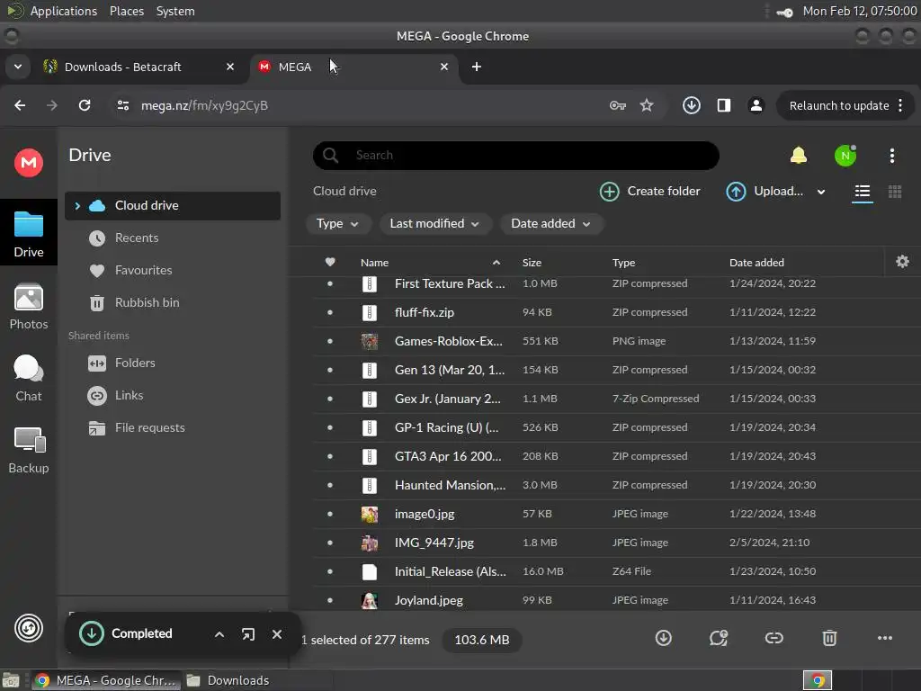Open the Photos section icon

[x=29, y=298]
